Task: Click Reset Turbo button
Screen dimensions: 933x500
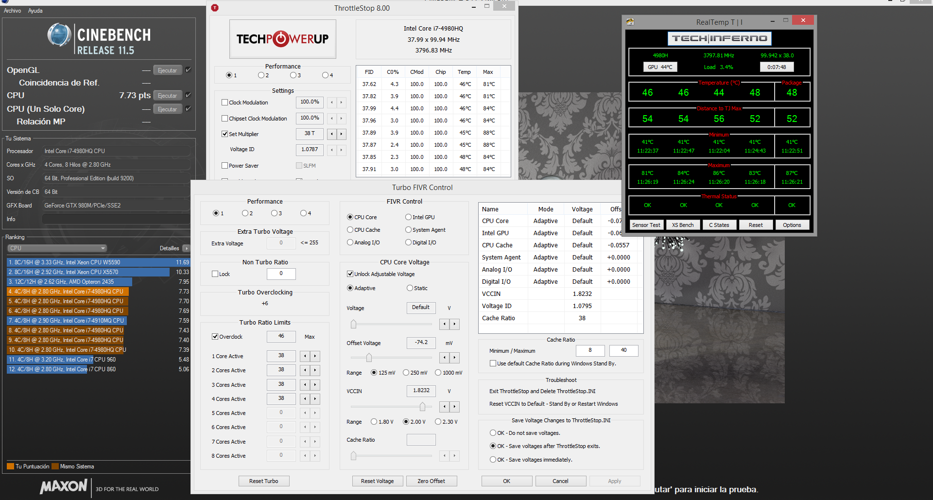Action: (x=264, y=481)
